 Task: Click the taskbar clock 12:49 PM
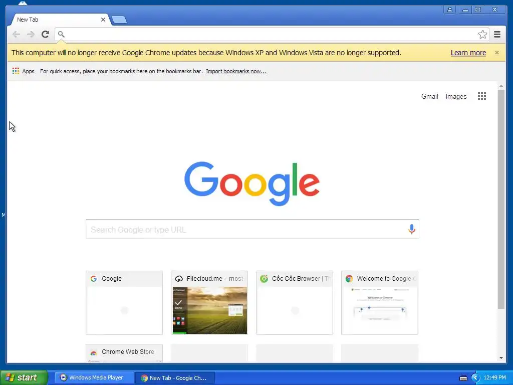pyautogui.click(x=494, y=377)
